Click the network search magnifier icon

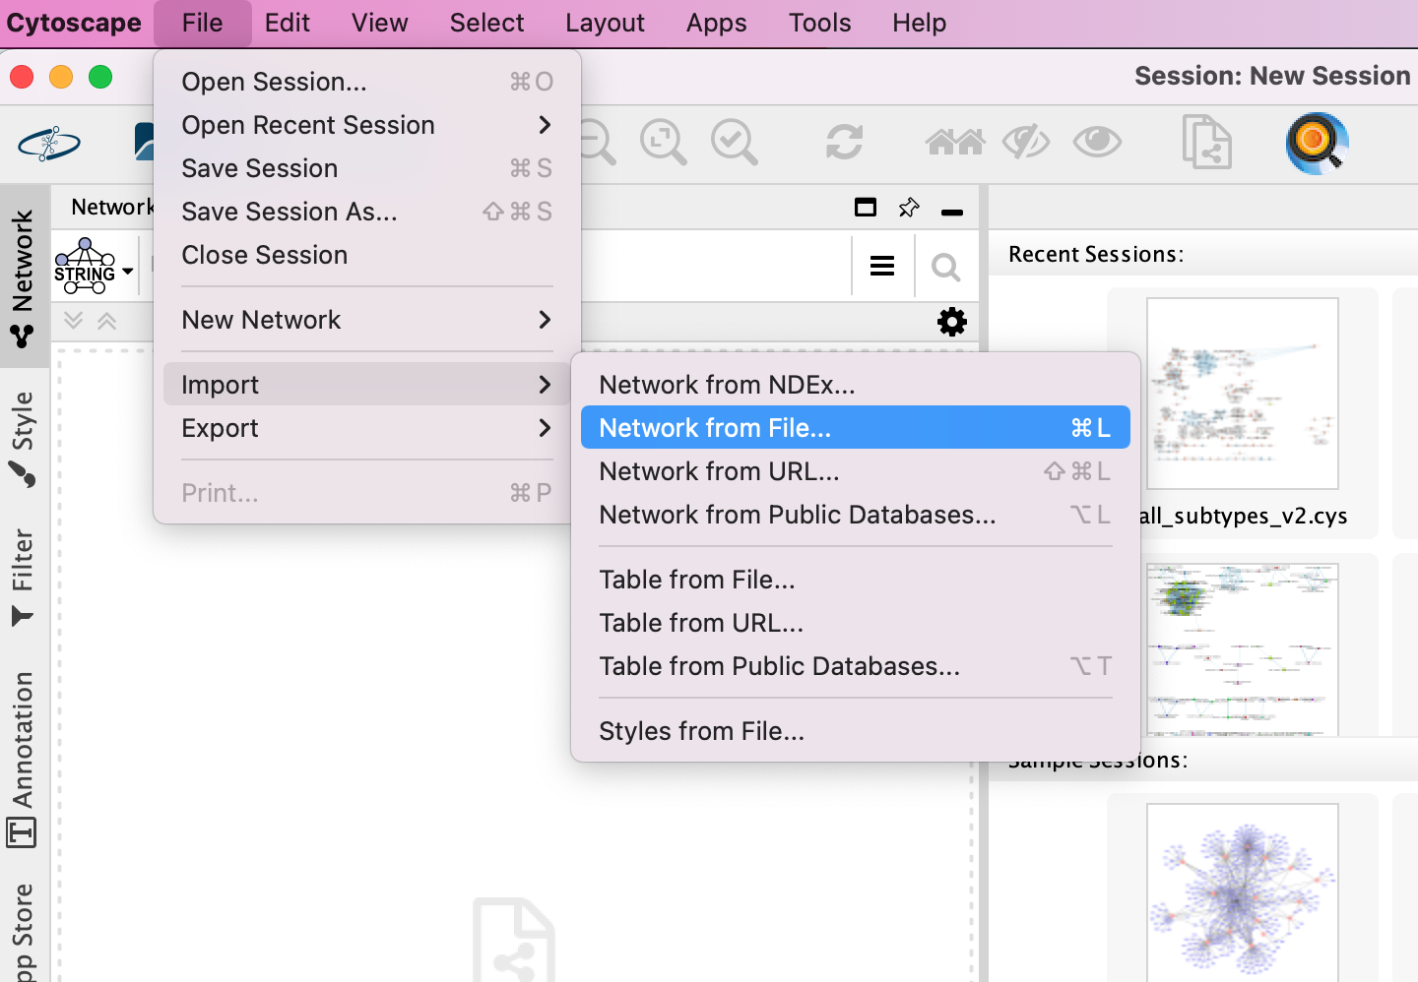coord(945,267)
